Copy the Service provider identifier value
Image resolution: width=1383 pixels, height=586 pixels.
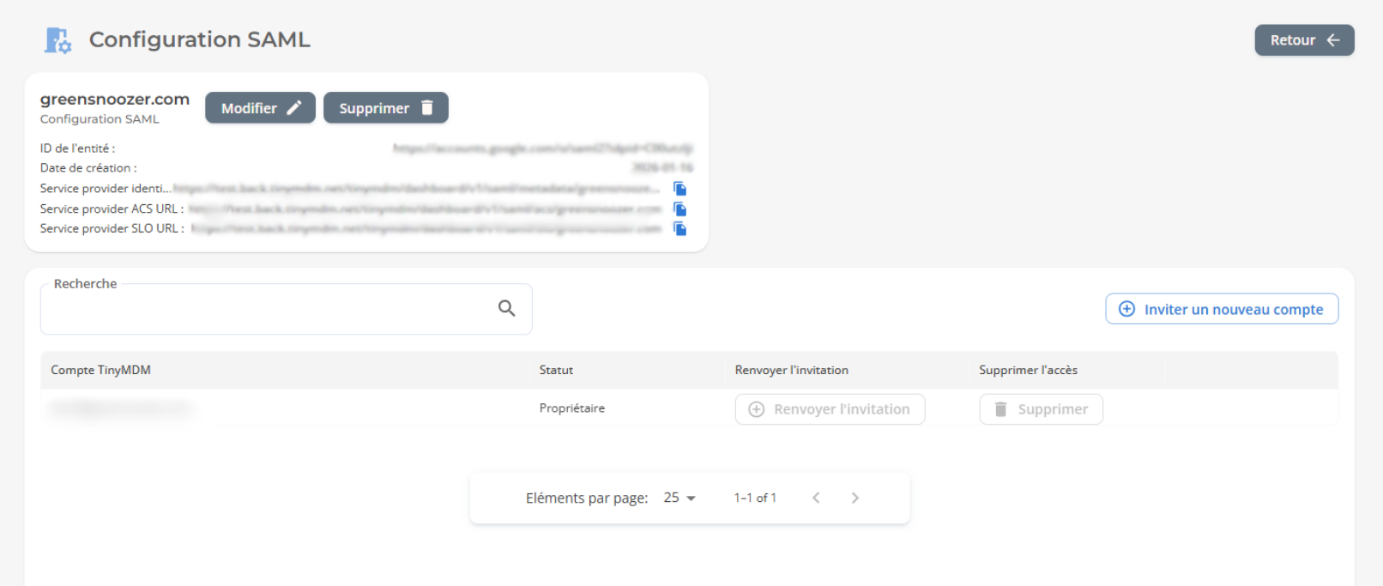click(679, 189)
